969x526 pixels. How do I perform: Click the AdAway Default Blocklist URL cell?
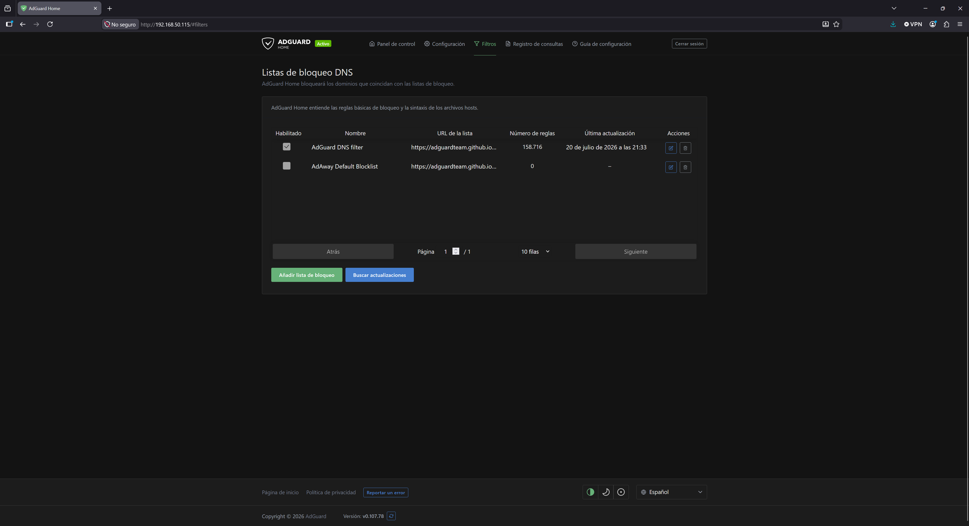click(454, 166)
